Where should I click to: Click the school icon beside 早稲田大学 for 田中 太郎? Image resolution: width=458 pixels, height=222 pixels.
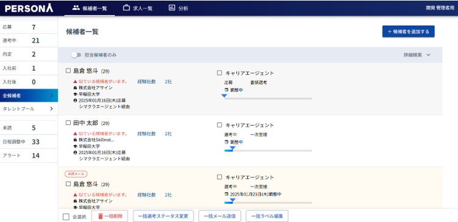75,146
